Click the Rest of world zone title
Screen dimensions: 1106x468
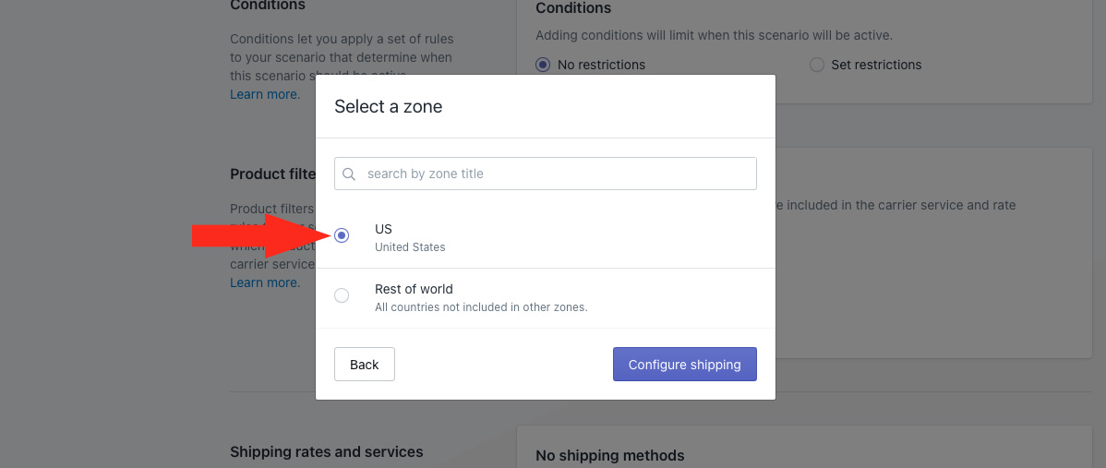[414, 289]
